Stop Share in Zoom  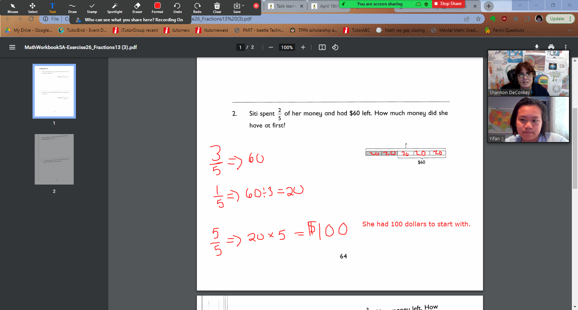point(448,4)
